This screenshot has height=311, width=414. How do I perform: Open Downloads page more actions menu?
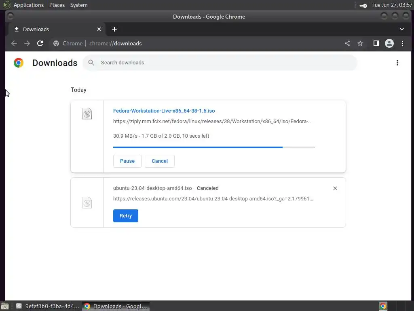(397, 63)
